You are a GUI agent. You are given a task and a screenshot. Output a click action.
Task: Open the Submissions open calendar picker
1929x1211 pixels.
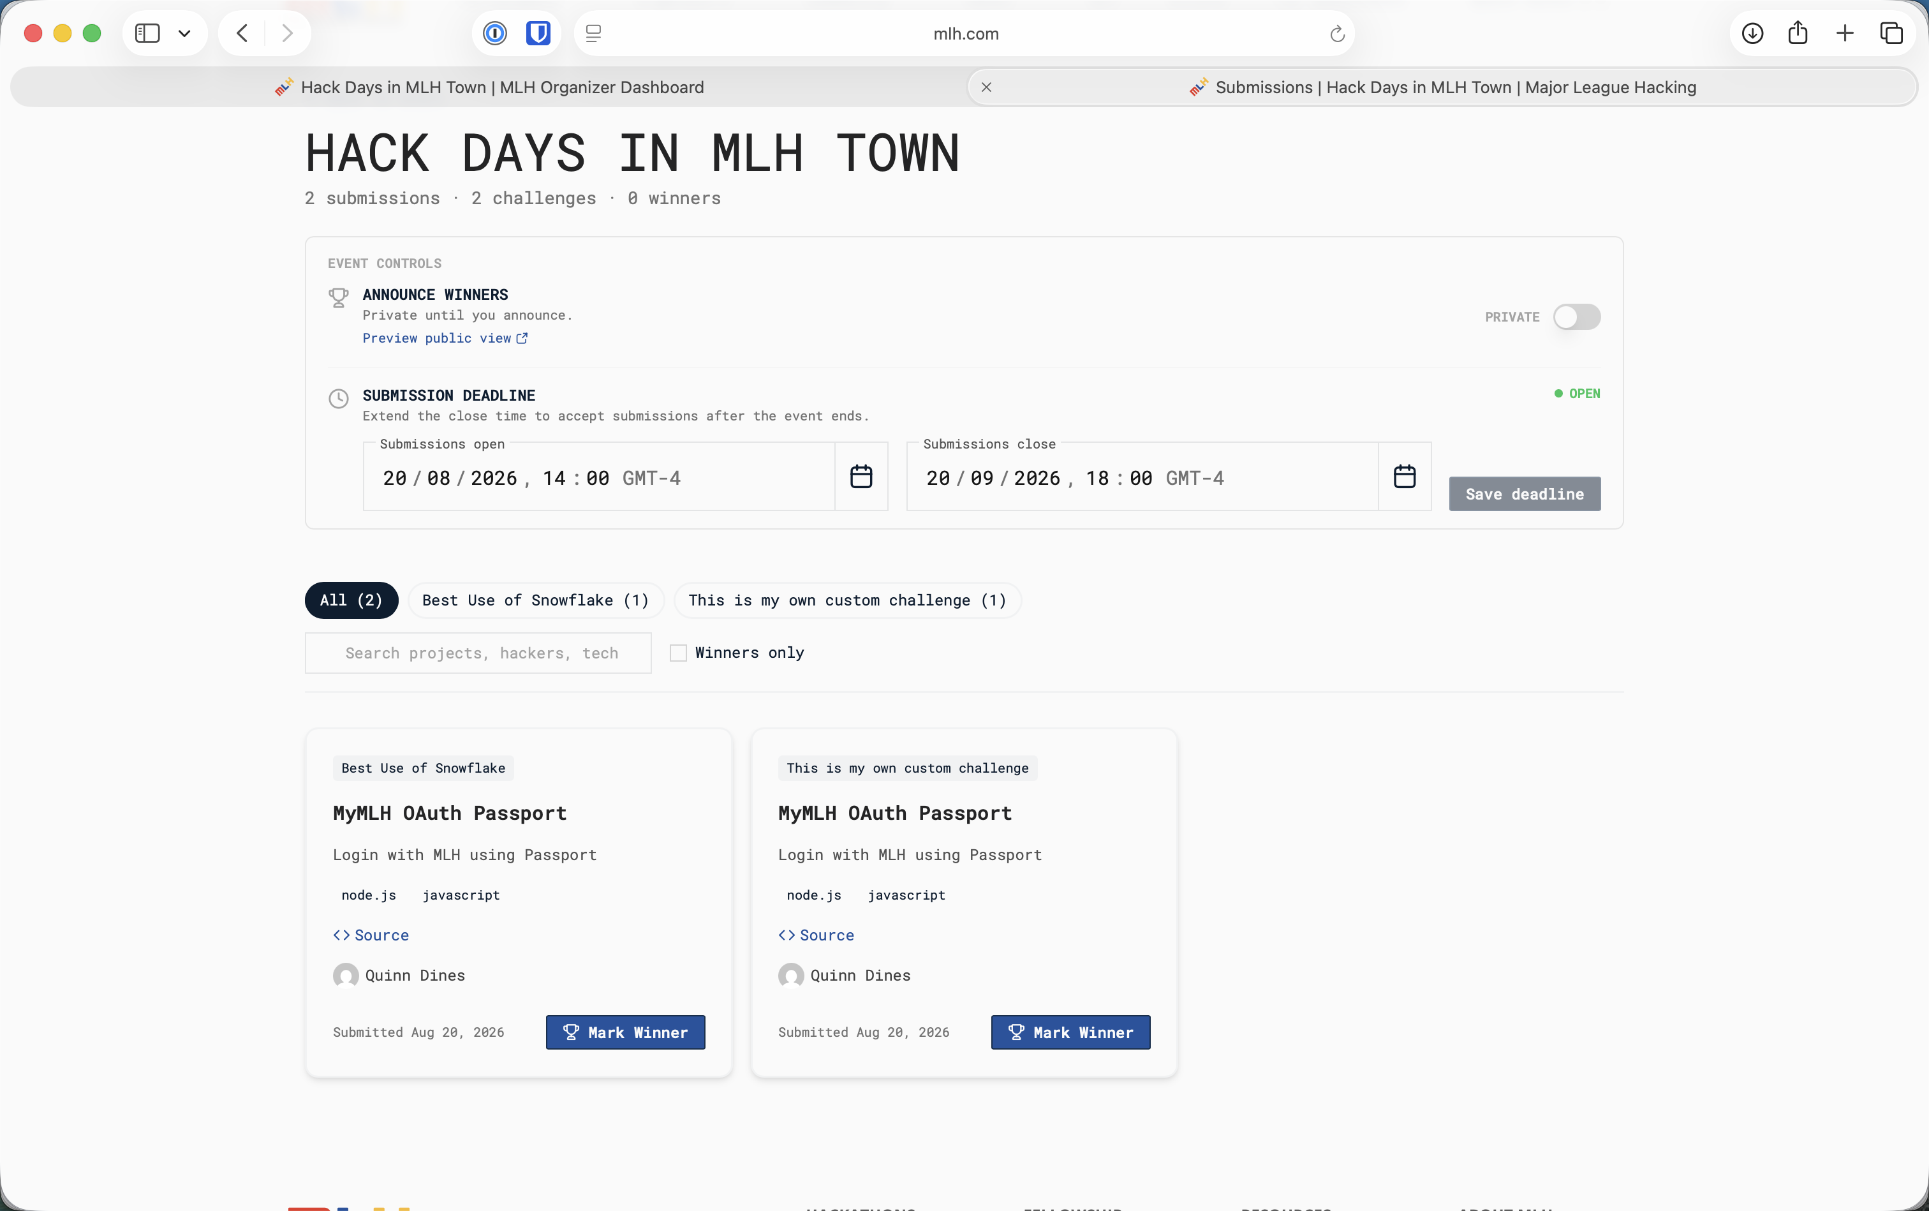pos(861,477)
